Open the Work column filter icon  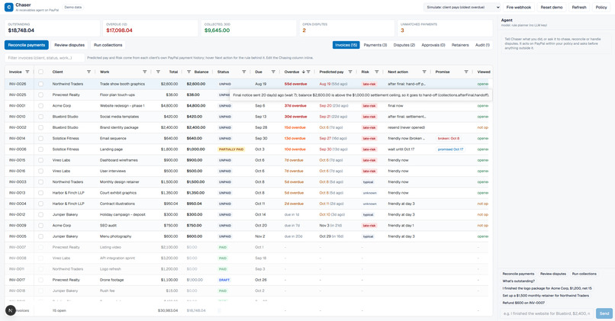[145, 72]
